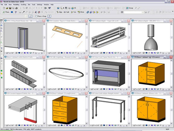Click the text T tool in left design bar
Image resolution: width=174 pixels, height=131 pixels.
point(2,49)
